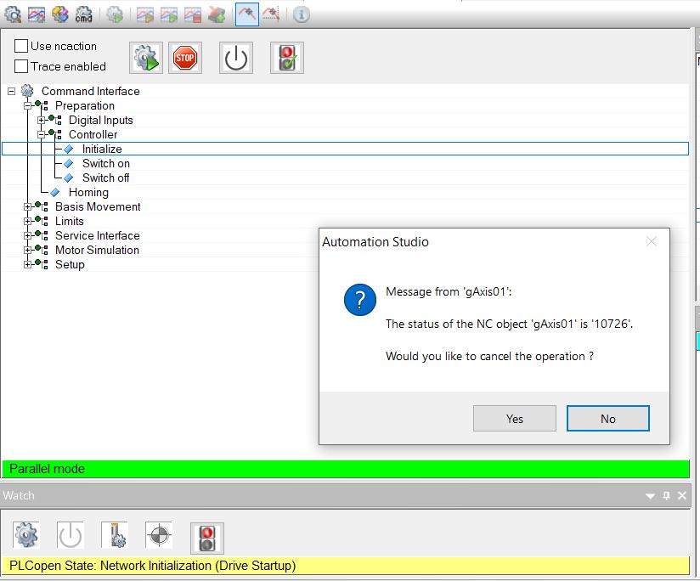The image size is (700, 581).
Task: Click the tool with gear icon in Watch panel
Action: click(x=115, y=534)
